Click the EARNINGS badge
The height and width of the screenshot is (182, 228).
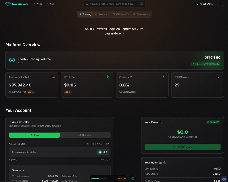[x=213, y=122]
